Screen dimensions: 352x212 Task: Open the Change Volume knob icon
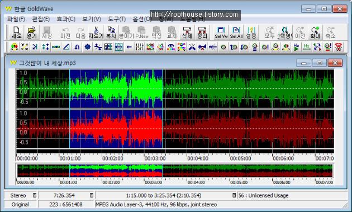(x=223, y=47)
